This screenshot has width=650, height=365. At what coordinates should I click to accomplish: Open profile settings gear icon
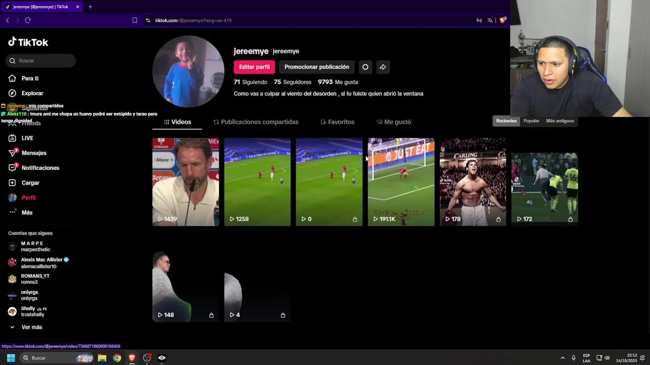coord(365,67)
